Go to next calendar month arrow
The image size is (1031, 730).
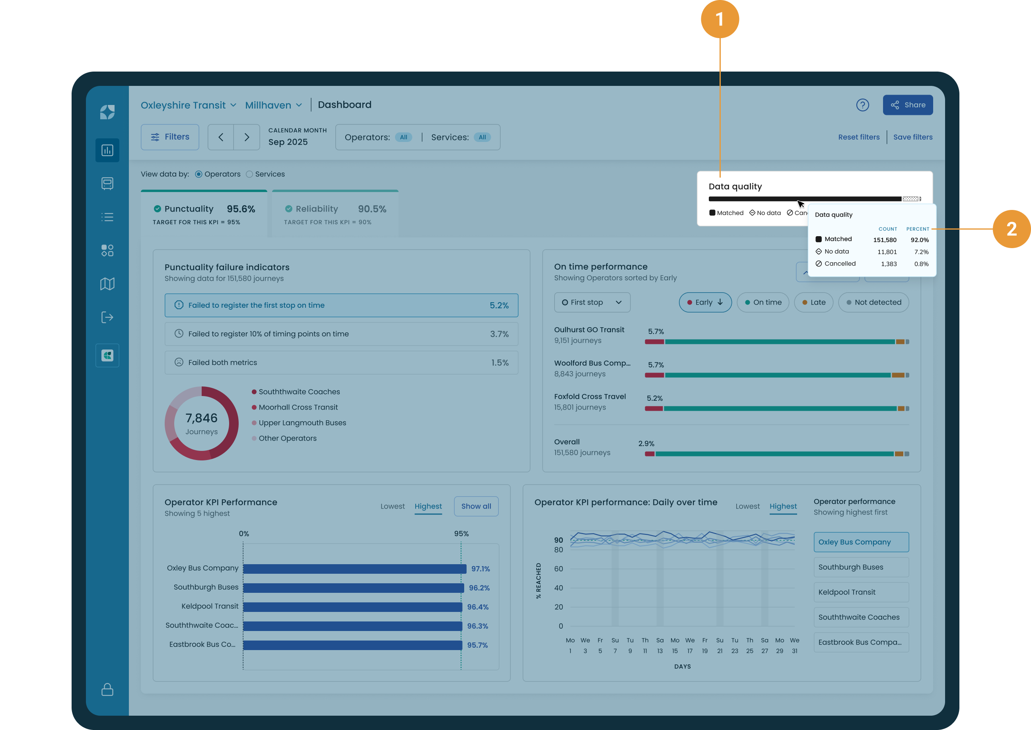click(246, 137)
